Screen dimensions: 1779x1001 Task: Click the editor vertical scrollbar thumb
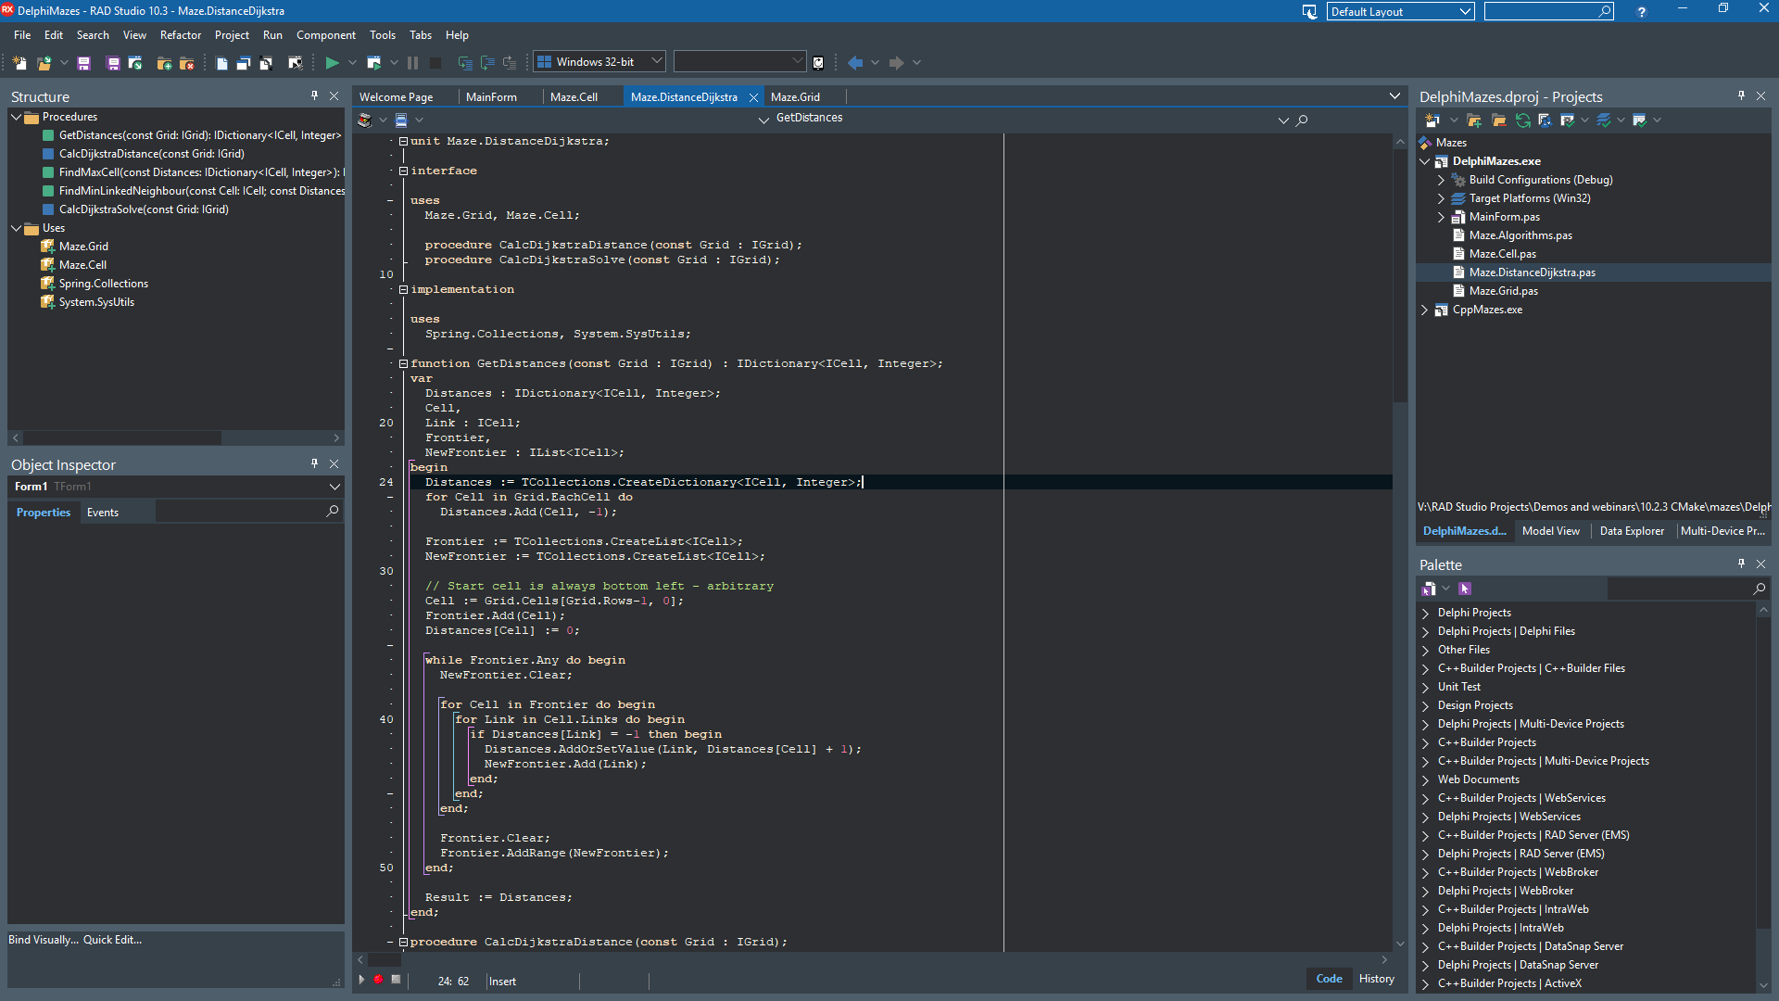pos(1400,275)
